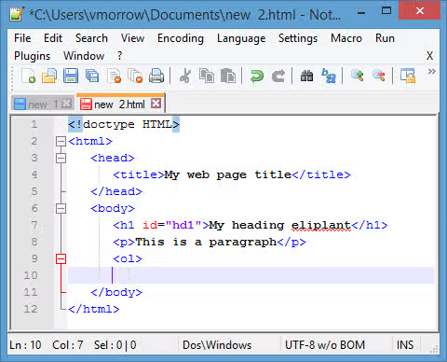Image resolution: width=447 pixels, height=362 pixels.
Task: Click the closing html tag on line 12
Action: 94,309
